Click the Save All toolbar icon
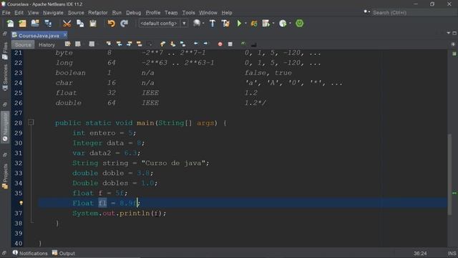 pos(48,24)
